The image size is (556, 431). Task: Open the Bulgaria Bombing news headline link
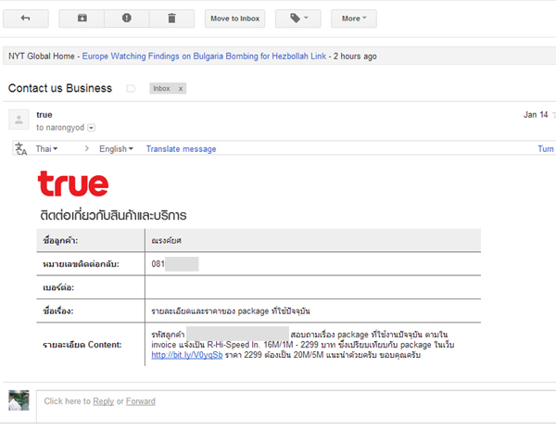204,56
